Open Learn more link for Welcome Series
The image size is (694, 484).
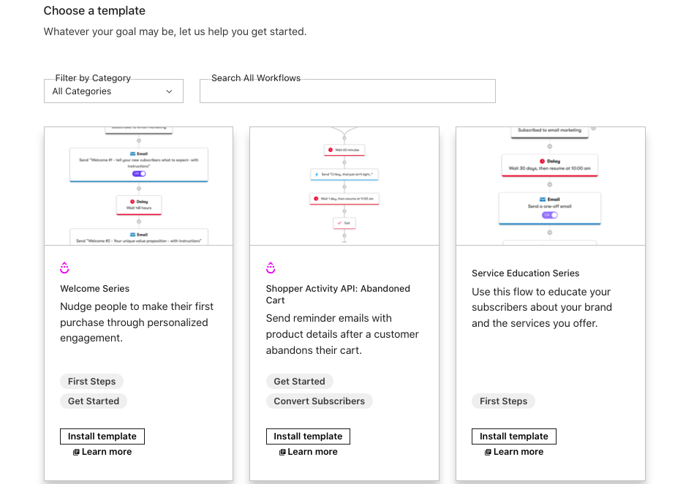coord(107,452)
